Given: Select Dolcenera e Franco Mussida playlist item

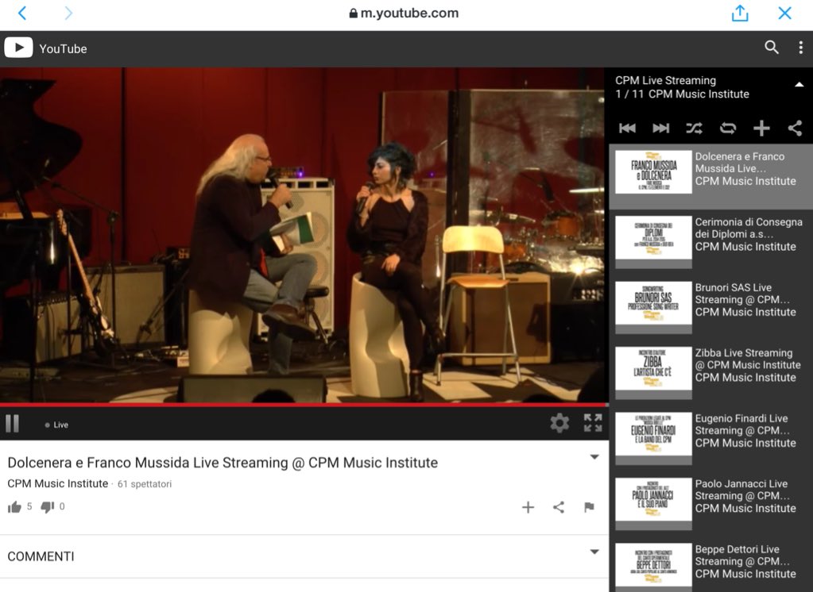Looking at the screenshot, I should click(710, 177).
